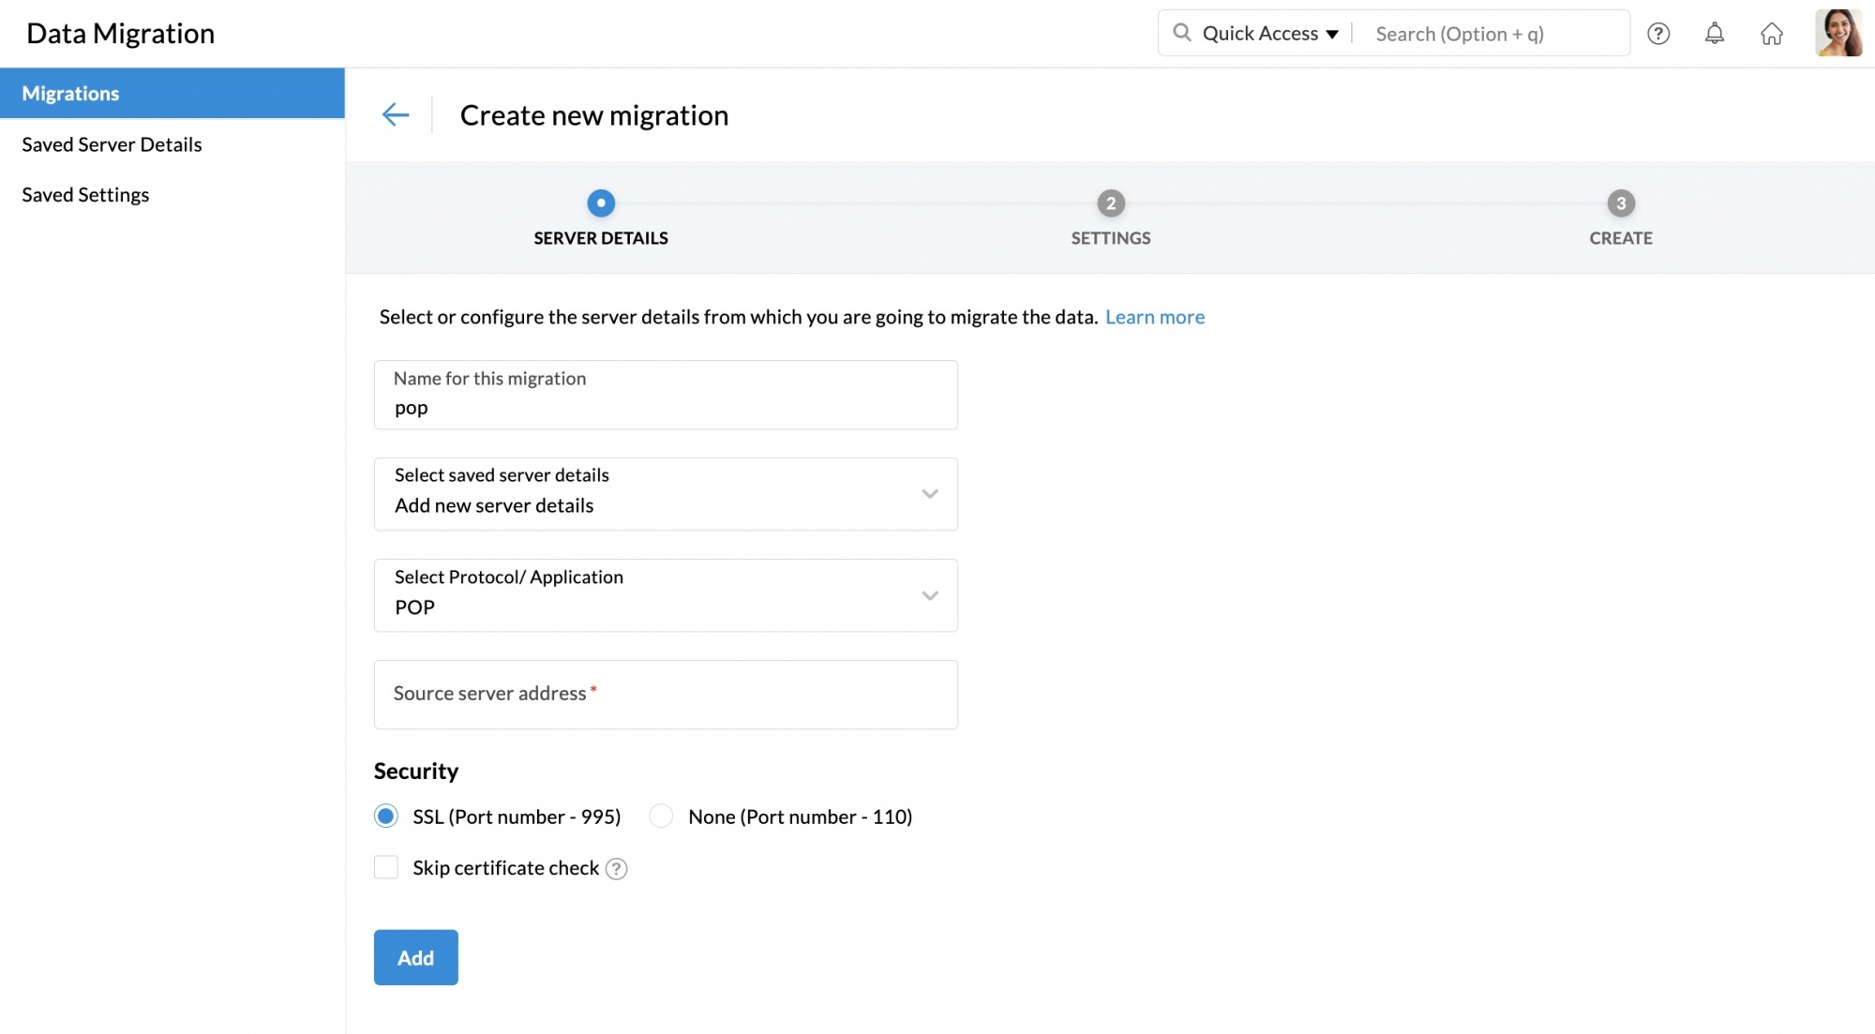
Task: Open Saved Settings in sidebar
Action: (x=85, y=195)
